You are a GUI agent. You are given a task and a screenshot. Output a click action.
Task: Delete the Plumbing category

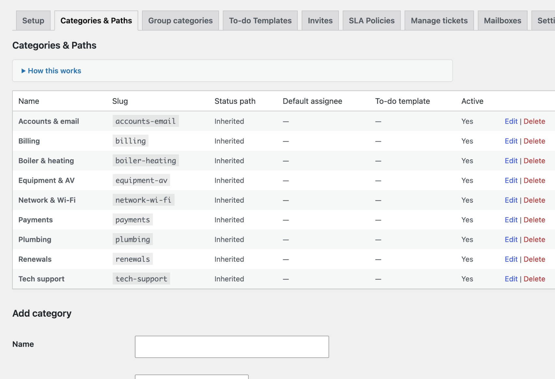coord(534,240)
